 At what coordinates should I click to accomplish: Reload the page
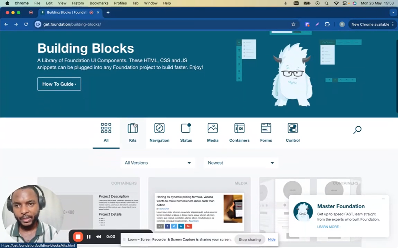[x=26, y=24]
